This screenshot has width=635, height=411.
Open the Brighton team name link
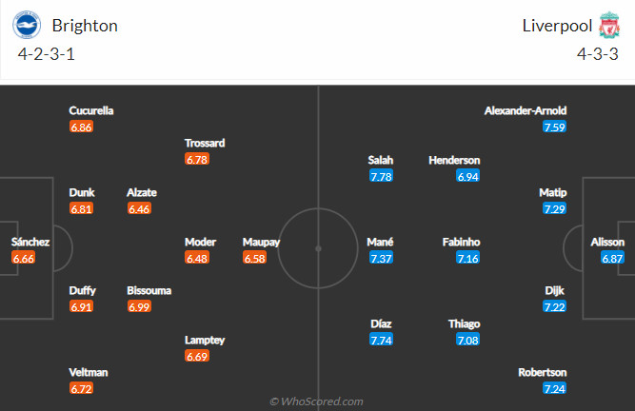point(85,26)
